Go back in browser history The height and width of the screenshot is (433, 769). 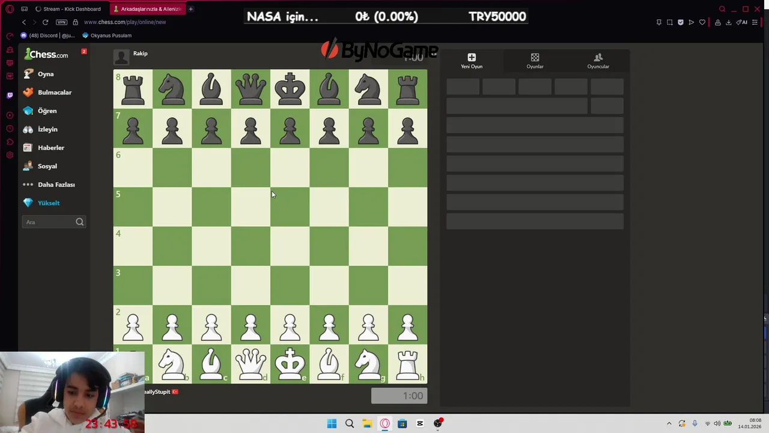pos(24,22)
